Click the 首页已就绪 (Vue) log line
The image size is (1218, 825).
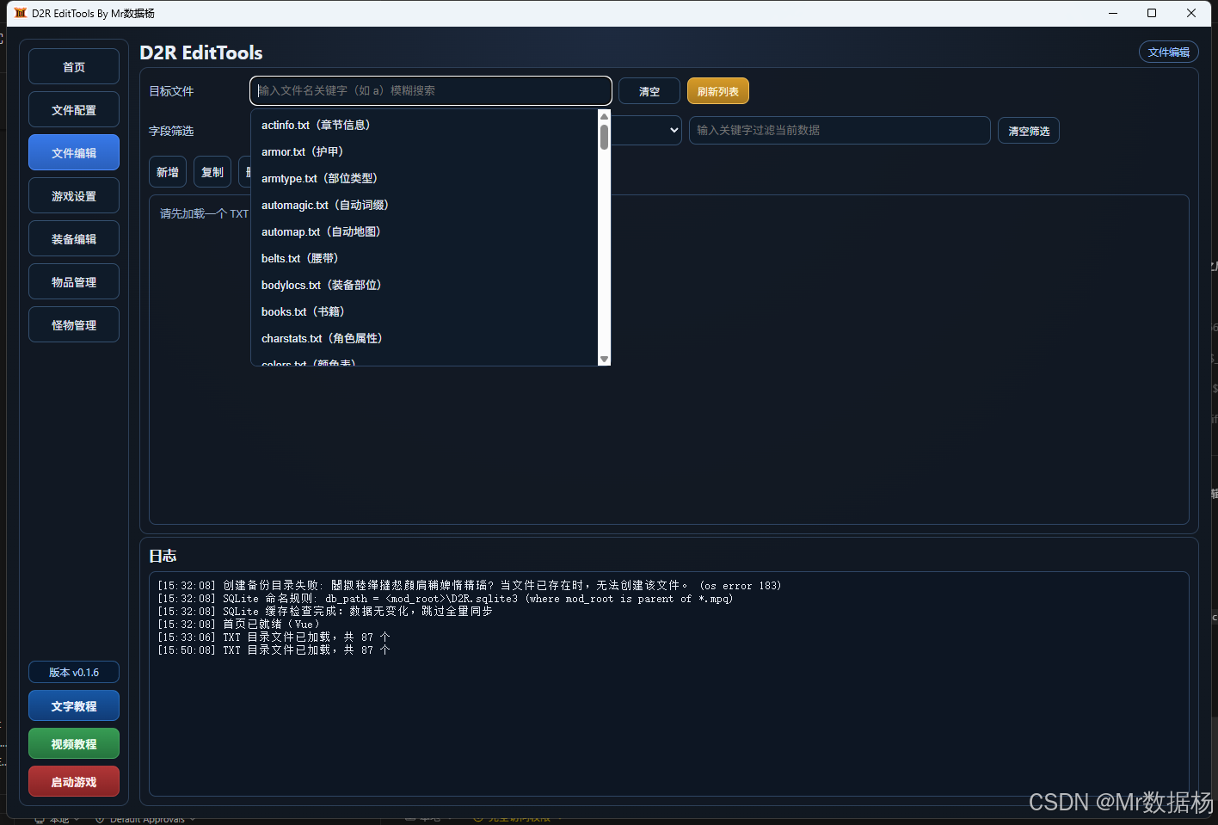click(239, 625)
